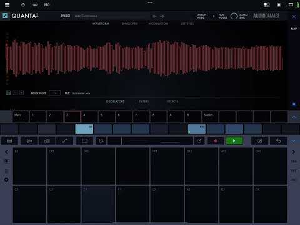This screenshot has height=225, width=300.
Task: Toggle the switch icon in top bar
Action: click(x=267, y=4)
